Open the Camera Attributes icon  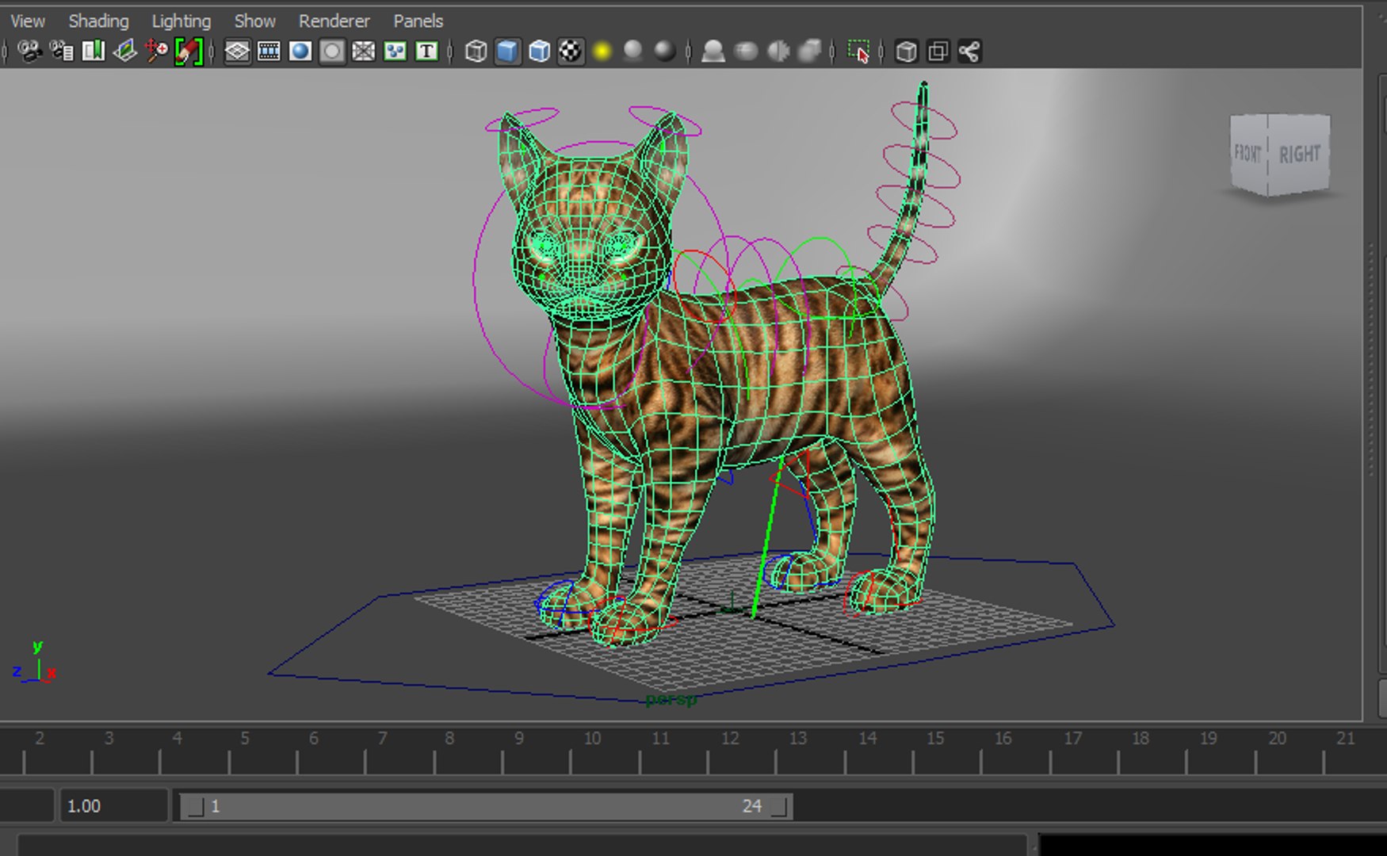[62, 52]
